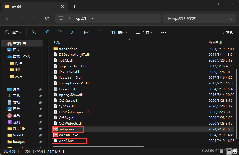
Task: Click the search magnifier icon
Action: (231, 18)
